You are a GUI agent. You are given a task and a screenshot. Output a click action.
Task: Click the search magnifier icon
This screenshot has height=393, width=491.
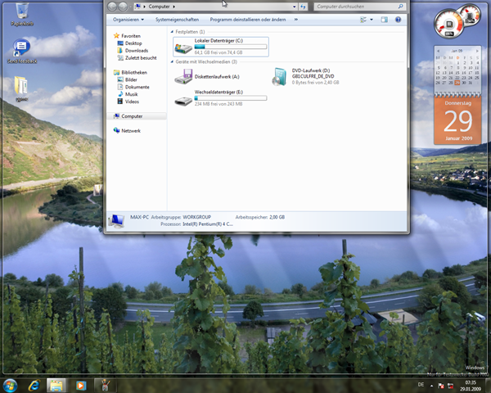[x=400, y=7]
